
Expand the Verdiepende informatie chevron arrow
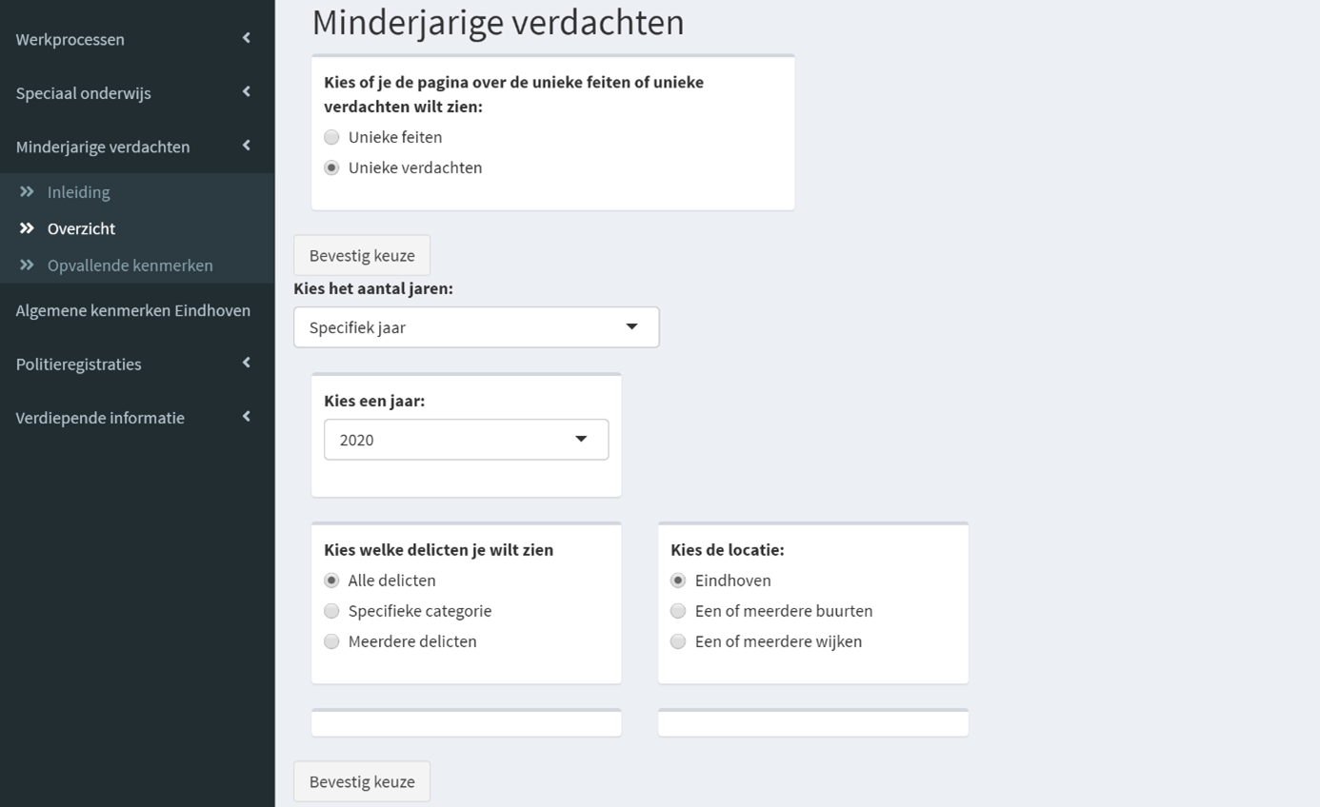point(247,417)
